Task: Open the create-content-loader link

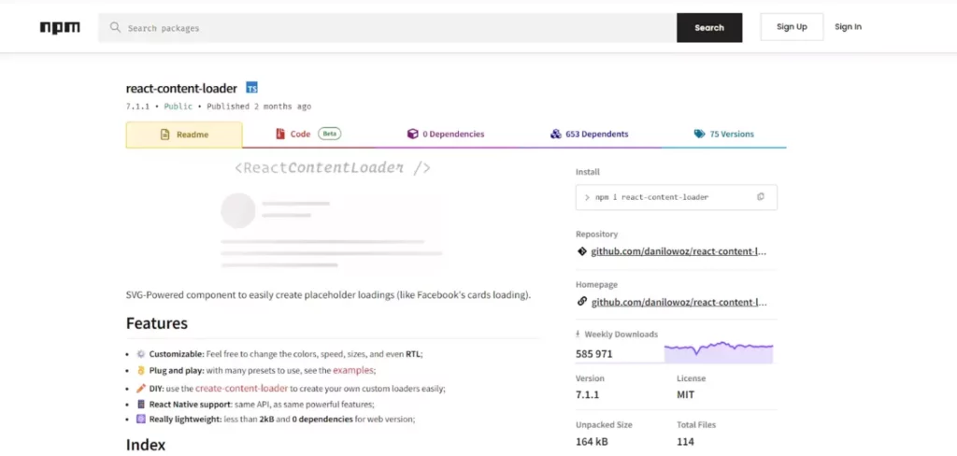Action: pyautogui.click(x=242, y=388)
